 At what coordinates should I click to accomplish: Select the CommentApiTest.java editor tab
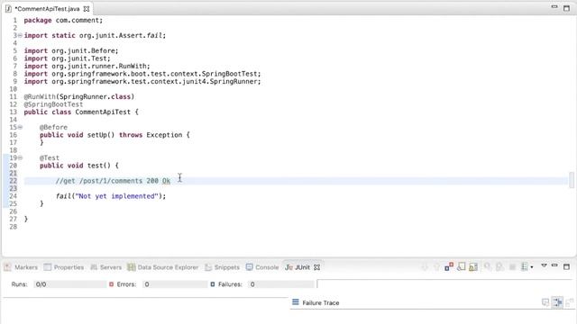(x=47, y=8)
